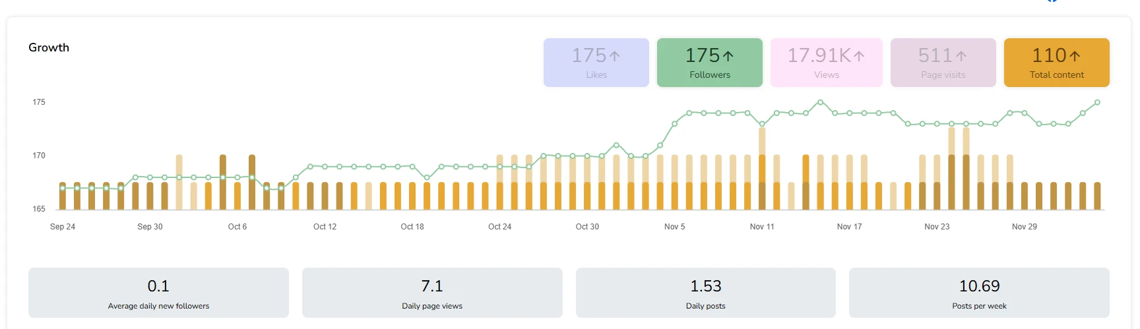Click the up arrow beside 175 Followers
The height and width of the screenshot is (329, 1140).
728,56
